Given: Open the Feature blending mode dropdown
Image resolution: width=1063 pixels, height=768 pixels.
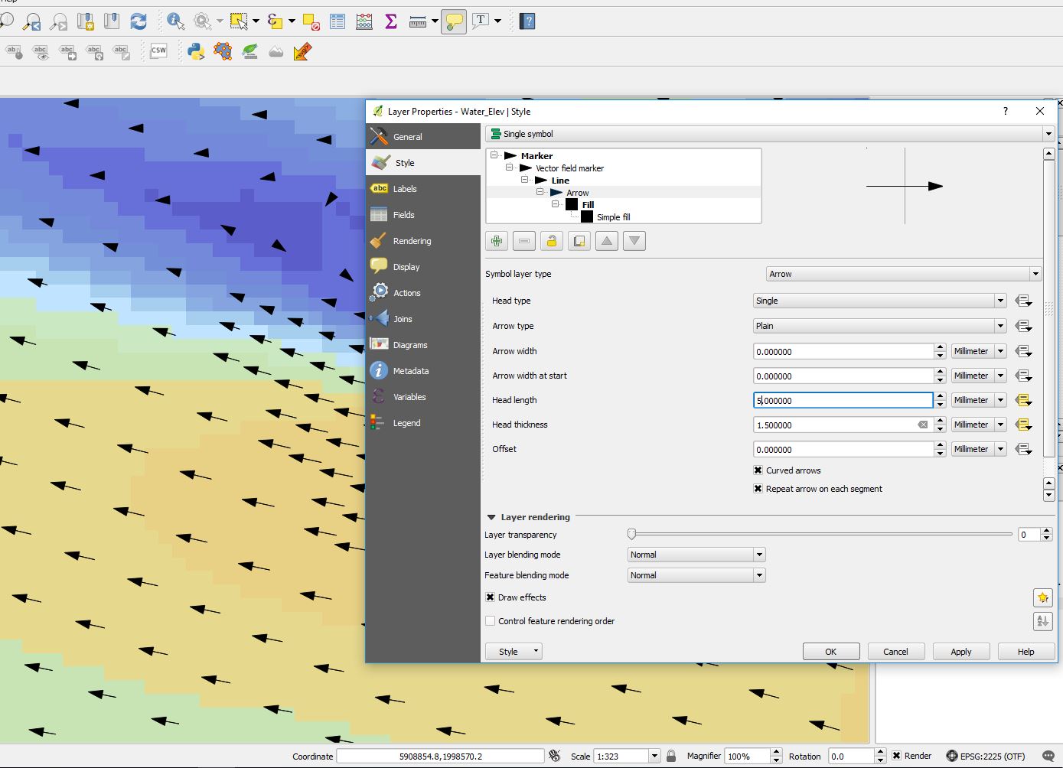Looking at the screenshot, I should (696, 575).
